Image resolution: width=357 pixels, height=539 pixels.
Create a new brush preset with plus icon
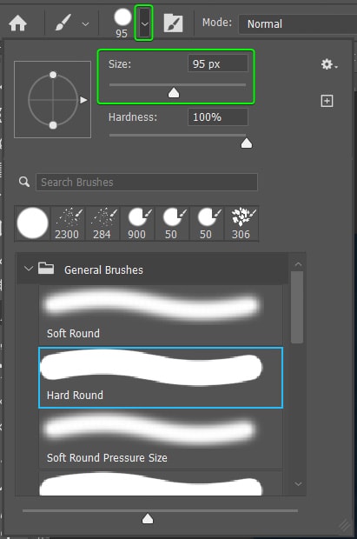coord(327,101)
